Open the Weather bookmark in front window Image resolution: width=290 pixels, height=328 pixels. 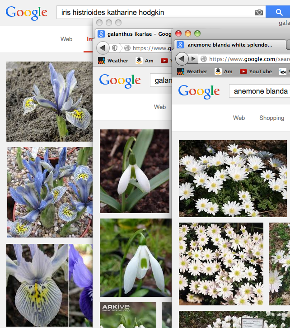[192, 71]
